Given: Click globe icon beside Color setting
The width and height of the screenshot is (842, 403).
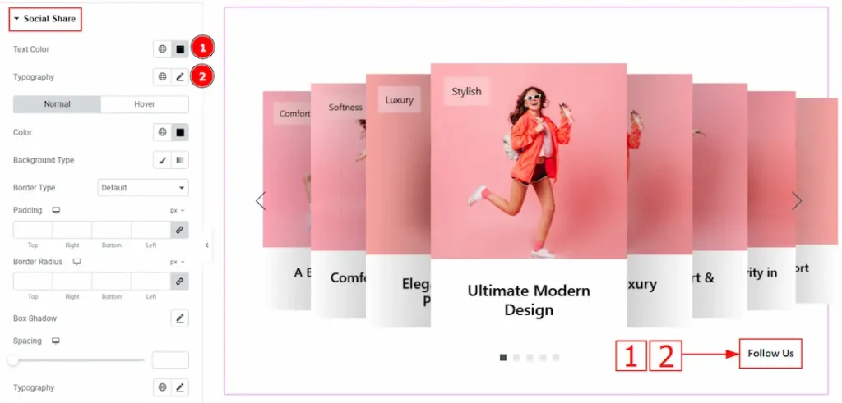Looking at the screenshot, I should [x=162, y=132].
